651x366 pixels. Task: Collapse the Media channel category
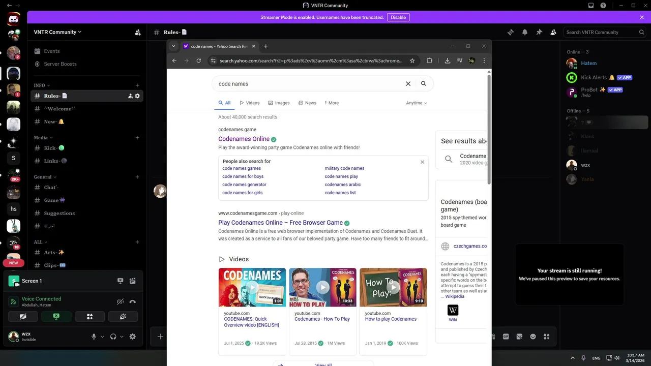[x=43, y=138]
